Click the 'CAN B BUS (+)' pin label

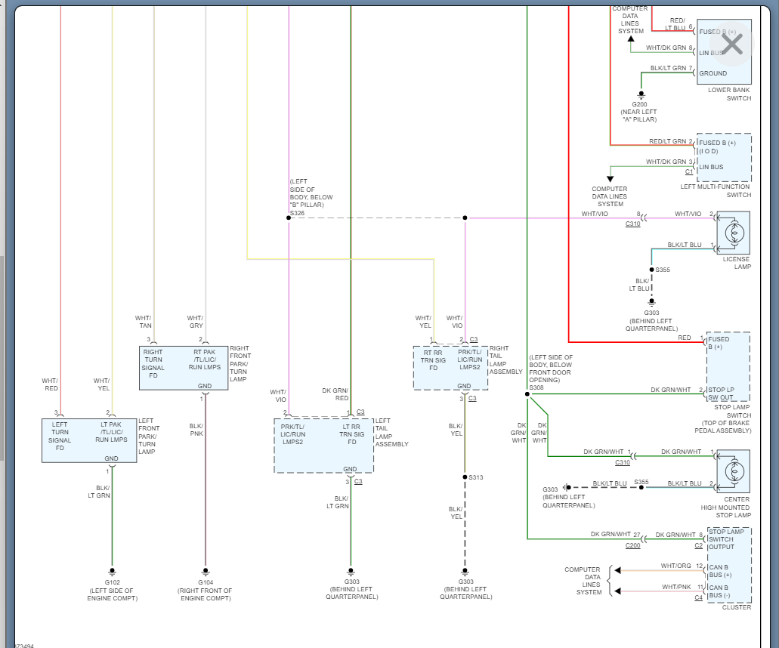[x=720, y=571]
